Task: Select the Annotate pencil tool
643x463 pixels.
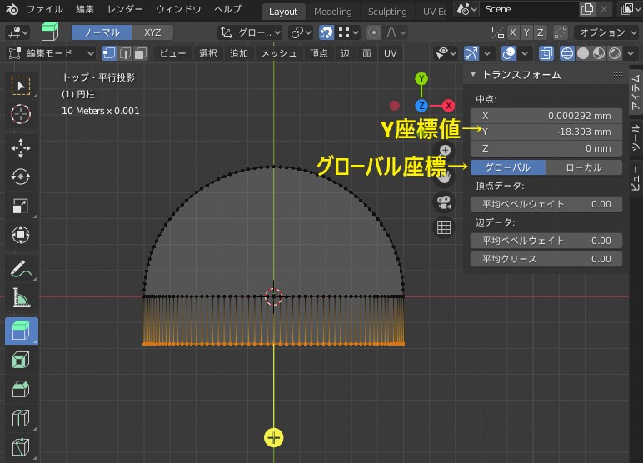Action: 21,269
